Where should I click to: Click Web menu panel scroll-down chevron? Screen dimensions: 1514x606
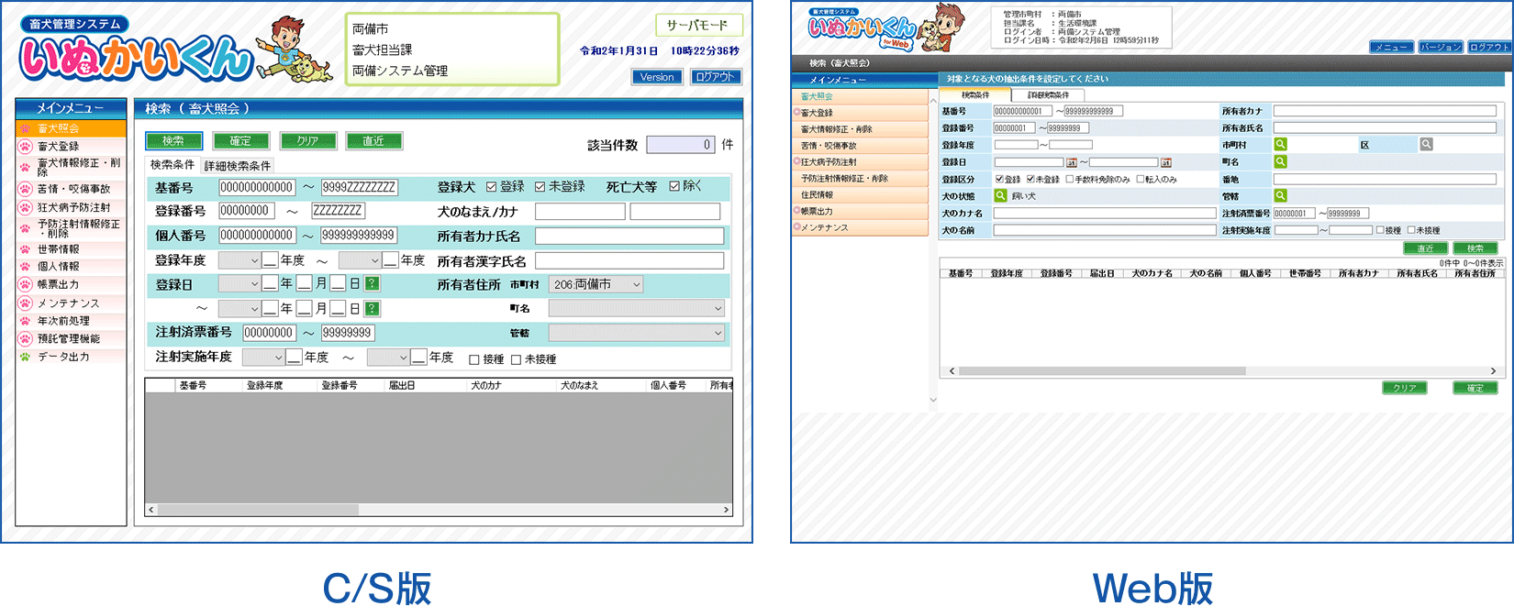[x=934, y=400]
